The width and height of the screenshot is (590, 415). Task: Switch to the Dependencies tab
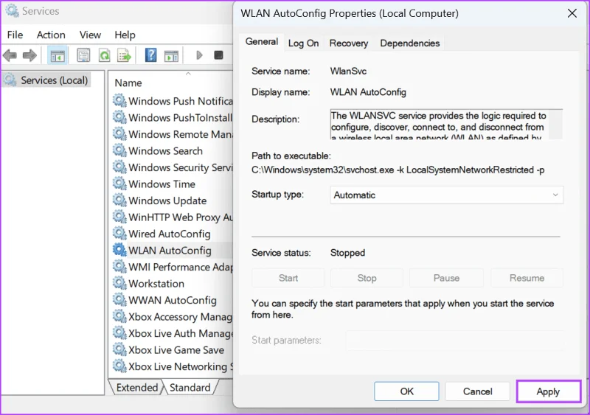point(410,43)
